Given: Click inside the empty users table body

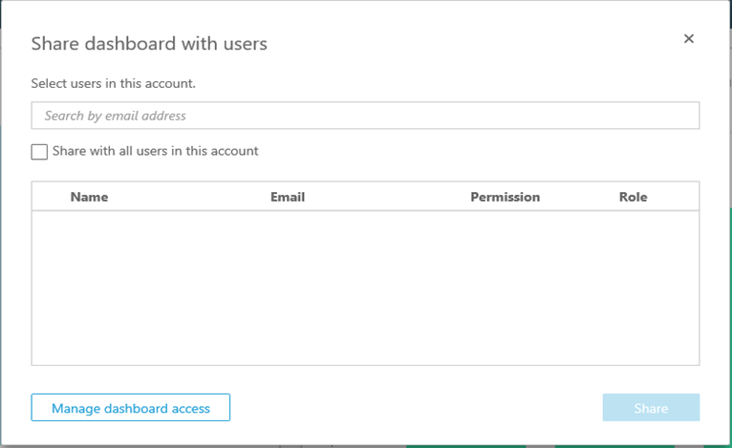Looking at the screenshot, I should tap(365, 288).
